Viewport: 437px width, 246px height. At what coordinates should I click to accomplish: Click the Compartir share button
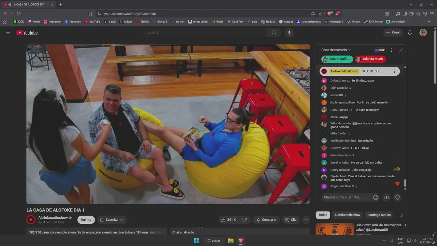pos(266,220)
